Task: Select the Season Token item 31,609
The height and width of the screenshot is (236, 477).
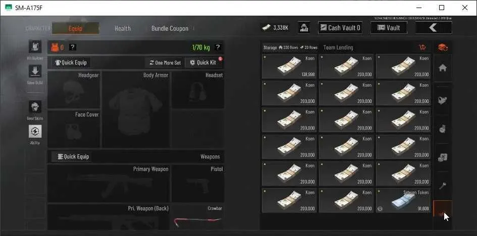Action: 403,200
